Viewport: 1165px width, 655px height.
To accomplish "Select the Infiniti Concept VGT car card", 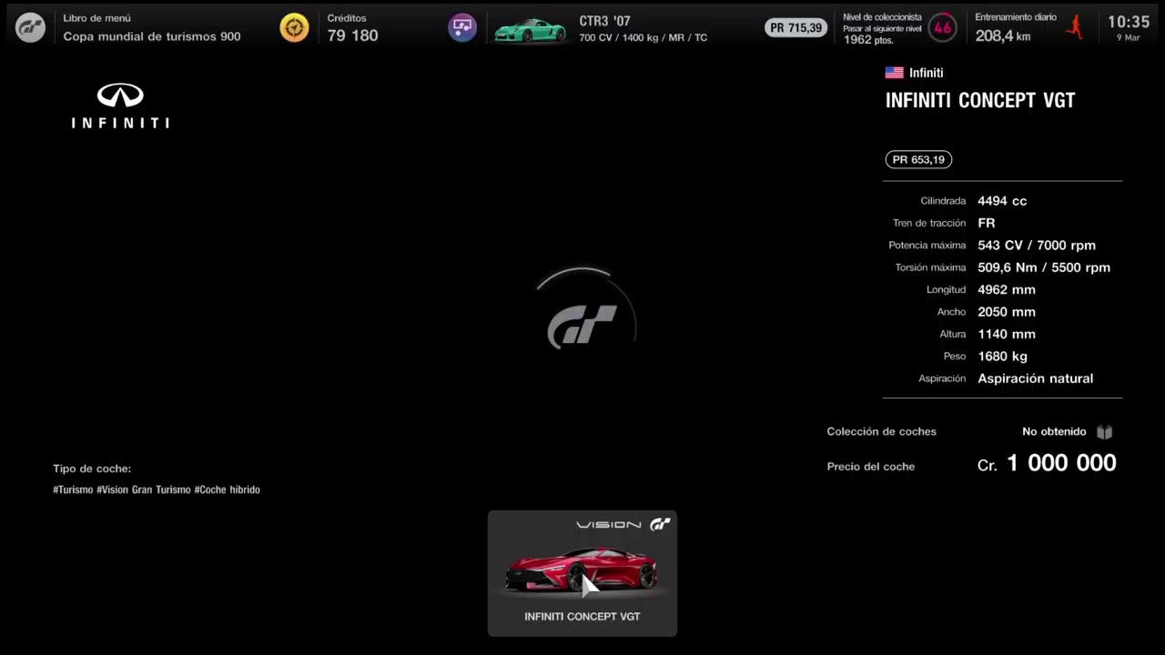I will coord(582,573).
